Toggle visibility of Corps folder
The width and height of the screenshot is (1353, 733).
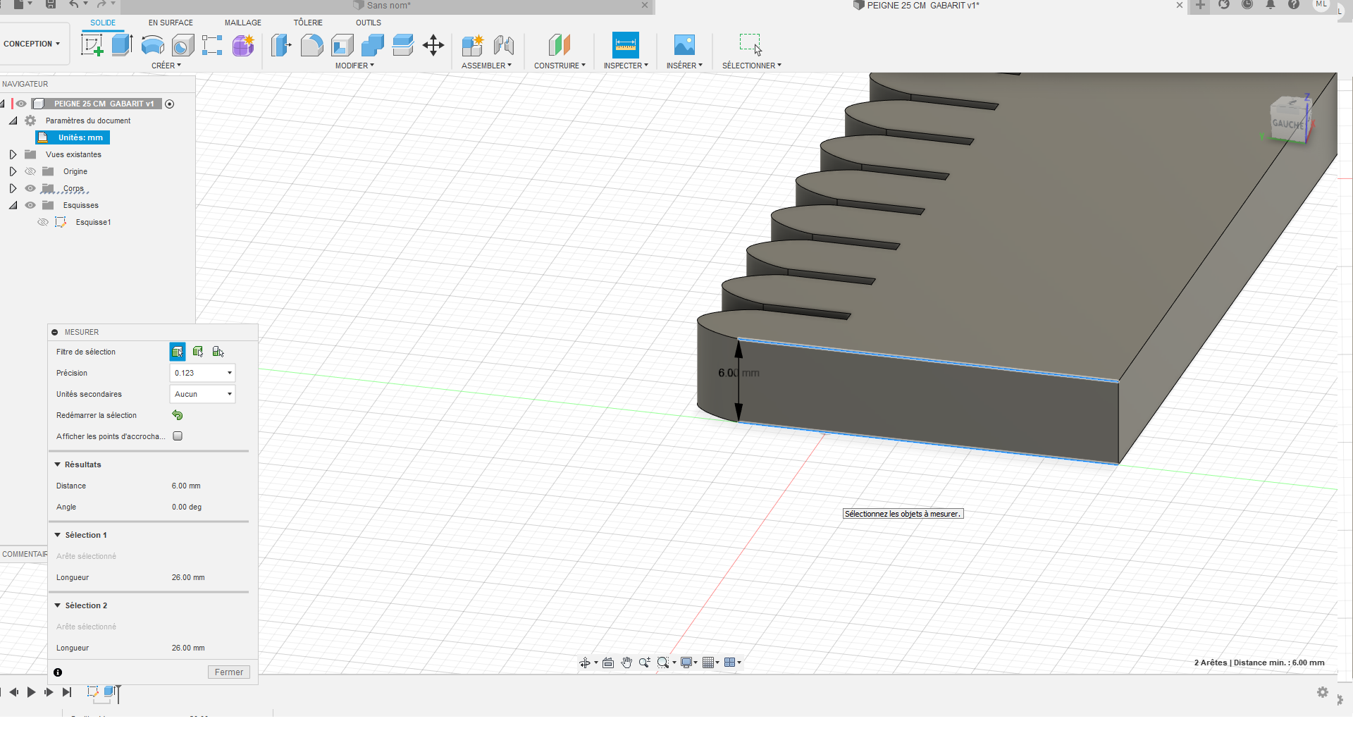(x=30, y=188)
